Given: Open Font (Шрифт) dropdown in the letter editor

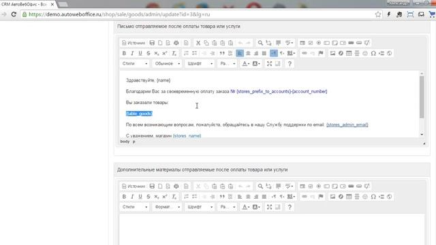Looking at the screenshot, I should point(200,63).
